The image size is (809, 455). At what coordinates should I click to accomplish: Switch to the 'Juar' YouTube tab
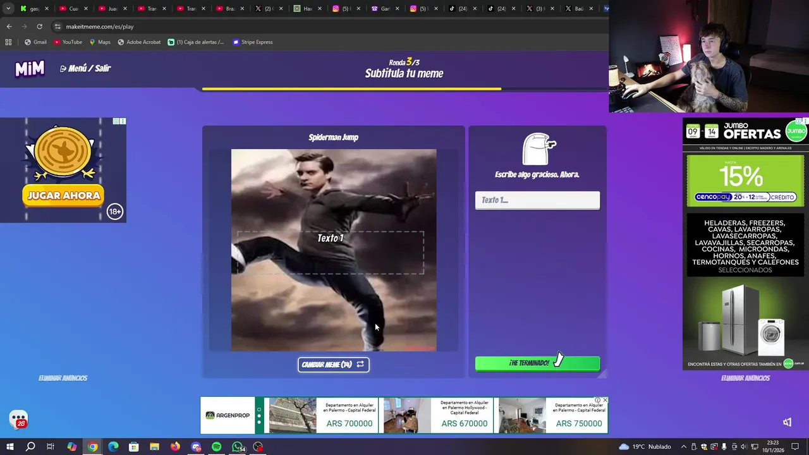[x=113, y=9]
